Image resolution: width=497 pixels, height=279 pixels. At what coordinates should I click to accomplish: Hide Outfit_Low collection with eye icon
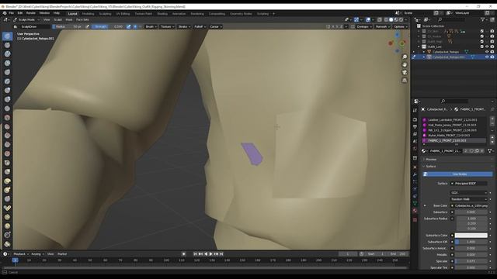pyautogui.click(x=487, y=46)
